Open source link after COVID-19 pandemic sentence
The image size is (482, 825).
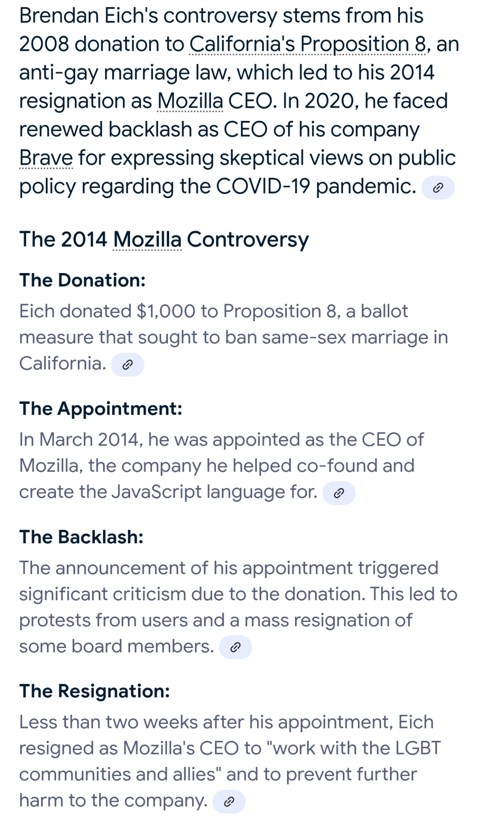pos(437,188)
